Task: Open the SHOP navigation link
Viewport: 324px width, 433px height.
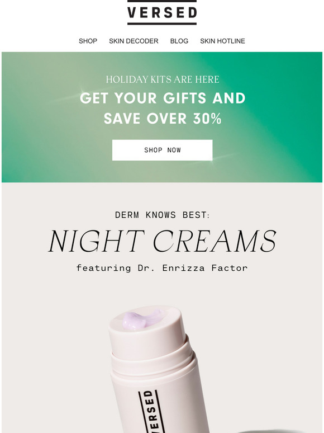Action: coord(88,41)
